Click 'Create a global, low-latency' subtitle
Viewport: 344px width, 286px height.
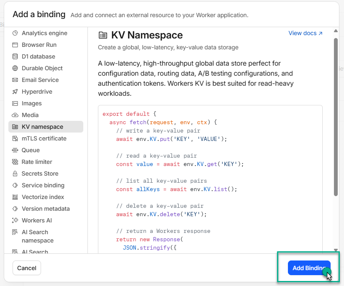pyautogui.click(x=168, y=47)
